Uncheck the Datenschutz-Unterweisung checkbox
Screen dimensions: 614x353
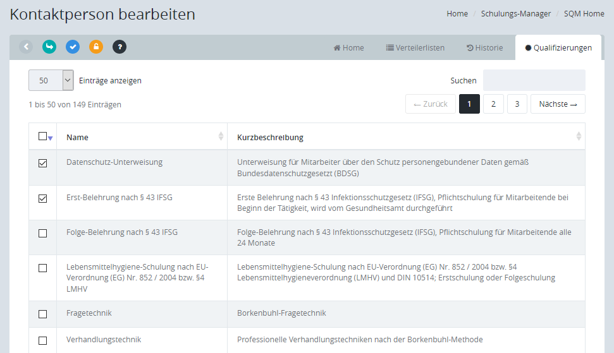(43, 164)
